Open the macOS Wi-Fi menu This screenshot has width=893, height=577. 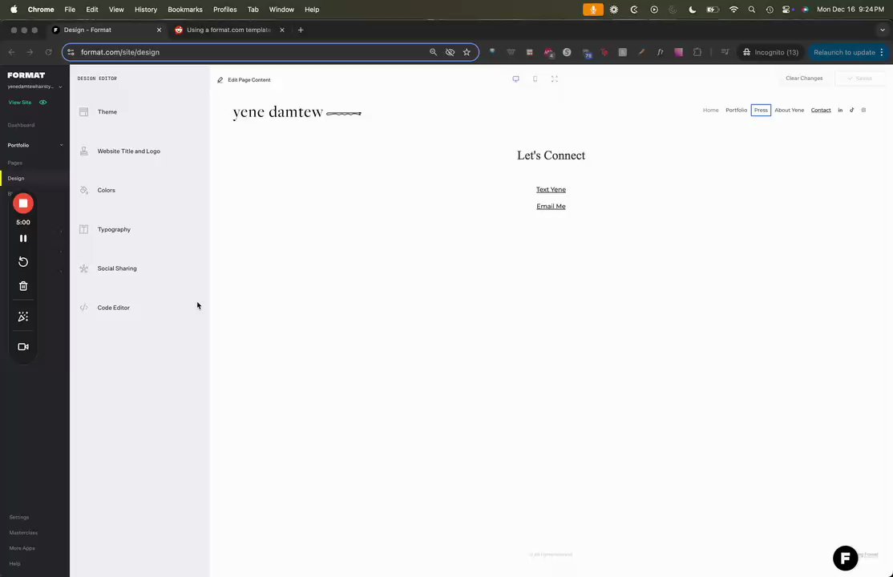(733, 10)
